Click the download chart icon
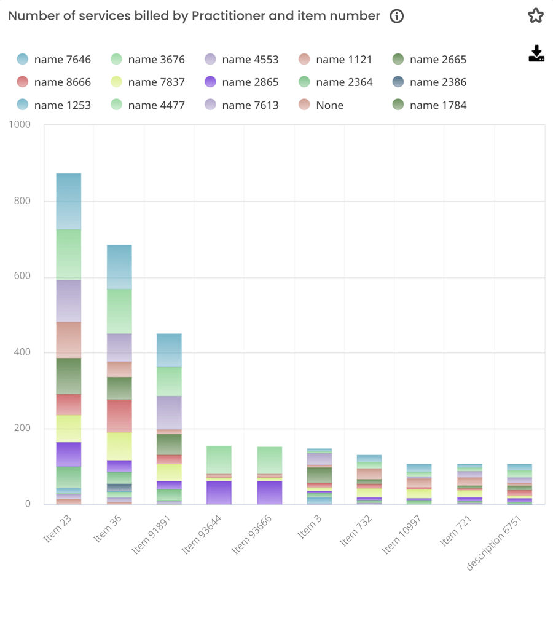The height and width of the screenshot is (618, 553). (x=536, y=55)
